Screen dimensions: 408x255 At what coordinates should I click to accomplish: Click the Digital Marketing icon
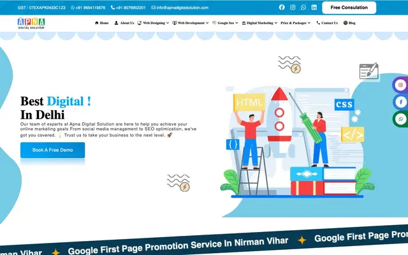244,23
